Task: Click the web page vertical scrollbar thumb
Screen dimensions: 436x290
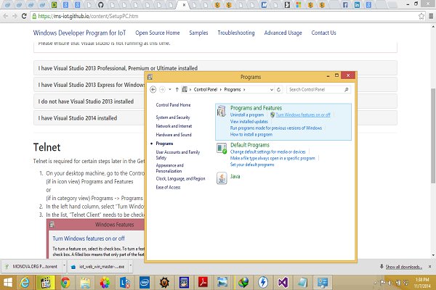Action: 433,136
